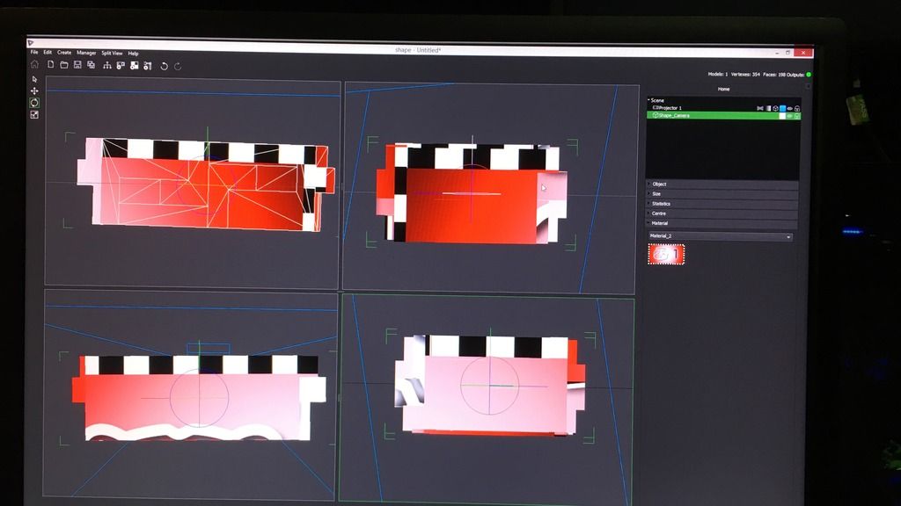
Task: Collapse the Scene tree
Action: click(x=648, y=100)
